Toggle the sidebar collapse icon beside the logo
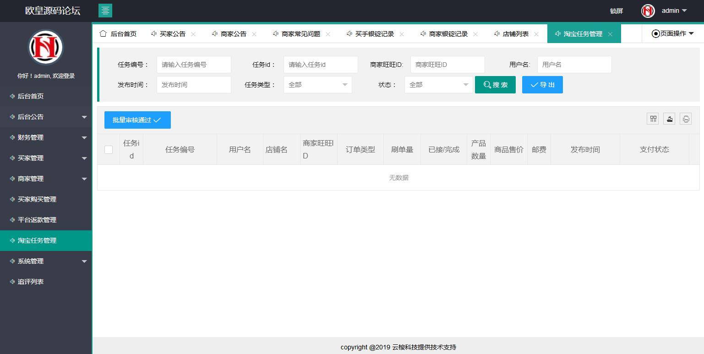The image size is (704, 354). point(105,11)
